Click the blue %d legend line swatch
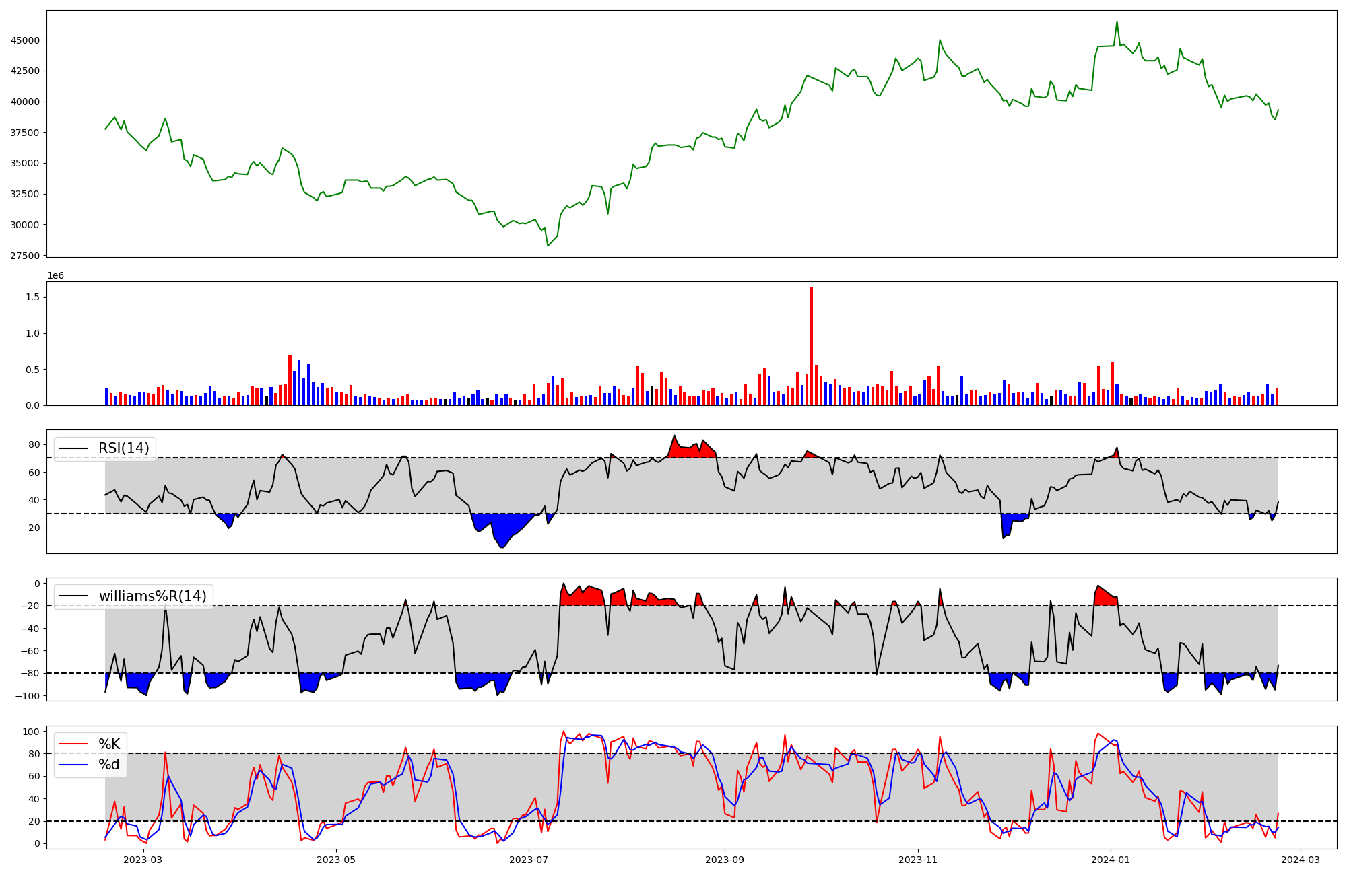This screenshot has width=1347, height=875. pyautogui.click(x=73, y=765)
